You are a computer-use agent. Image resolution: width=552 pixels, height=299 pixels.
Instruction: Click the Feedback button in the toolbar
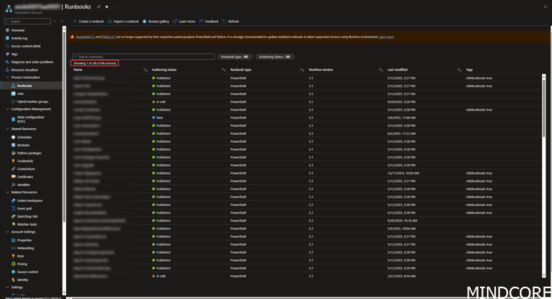coord(209,22)
